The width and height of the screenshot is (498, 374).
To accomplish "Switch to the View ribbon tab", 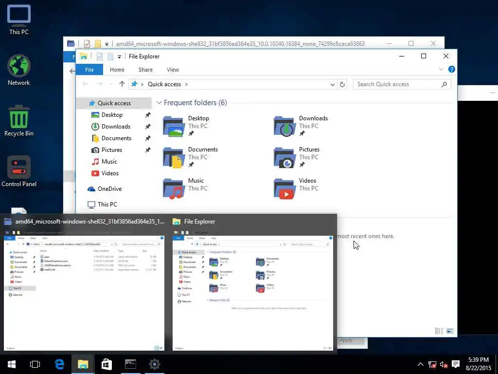I will pos(173,70).
